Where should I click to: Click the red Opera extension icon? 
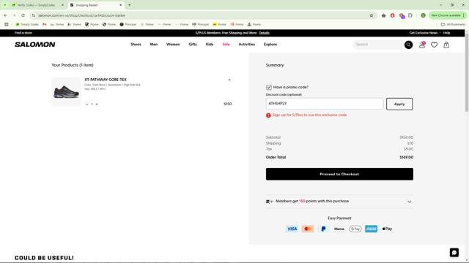point(393,15)
